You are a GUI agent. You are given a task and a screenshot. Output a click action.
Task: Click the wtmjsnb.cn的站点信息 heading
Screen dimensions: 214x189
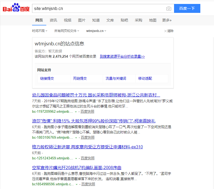coord(59,44)
